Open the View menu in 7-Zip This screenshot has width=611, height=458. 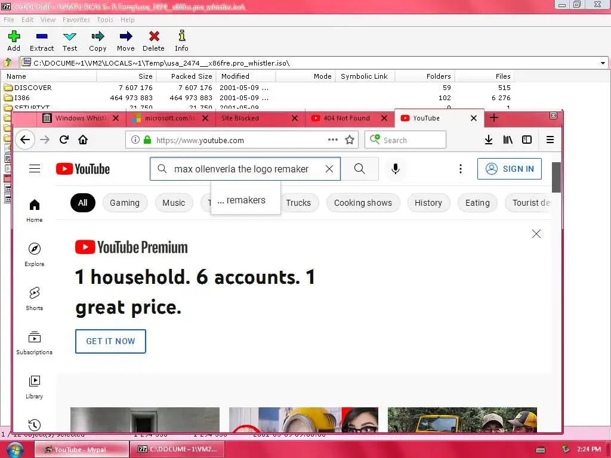coord(48,20)
